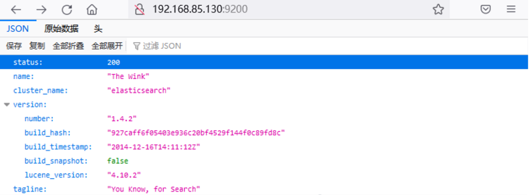Screen dimensions: 529x195
Task: Reload the page with the refresh icon
Action: click(67, 10)
